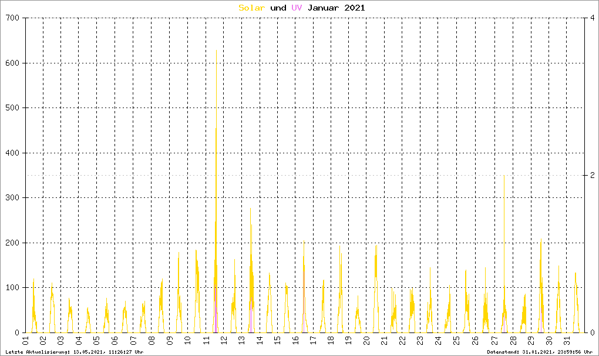Click the 'Letzte Aktualisierung' timestamp text

coord(73,351)
